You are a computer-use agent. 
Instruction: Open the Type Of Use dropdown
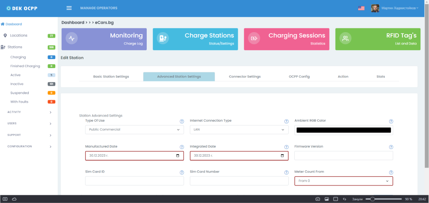click(134, 129)
